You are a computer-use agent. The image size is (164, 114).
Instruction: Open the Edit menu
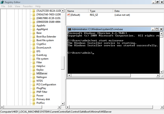tap(10, 6)
